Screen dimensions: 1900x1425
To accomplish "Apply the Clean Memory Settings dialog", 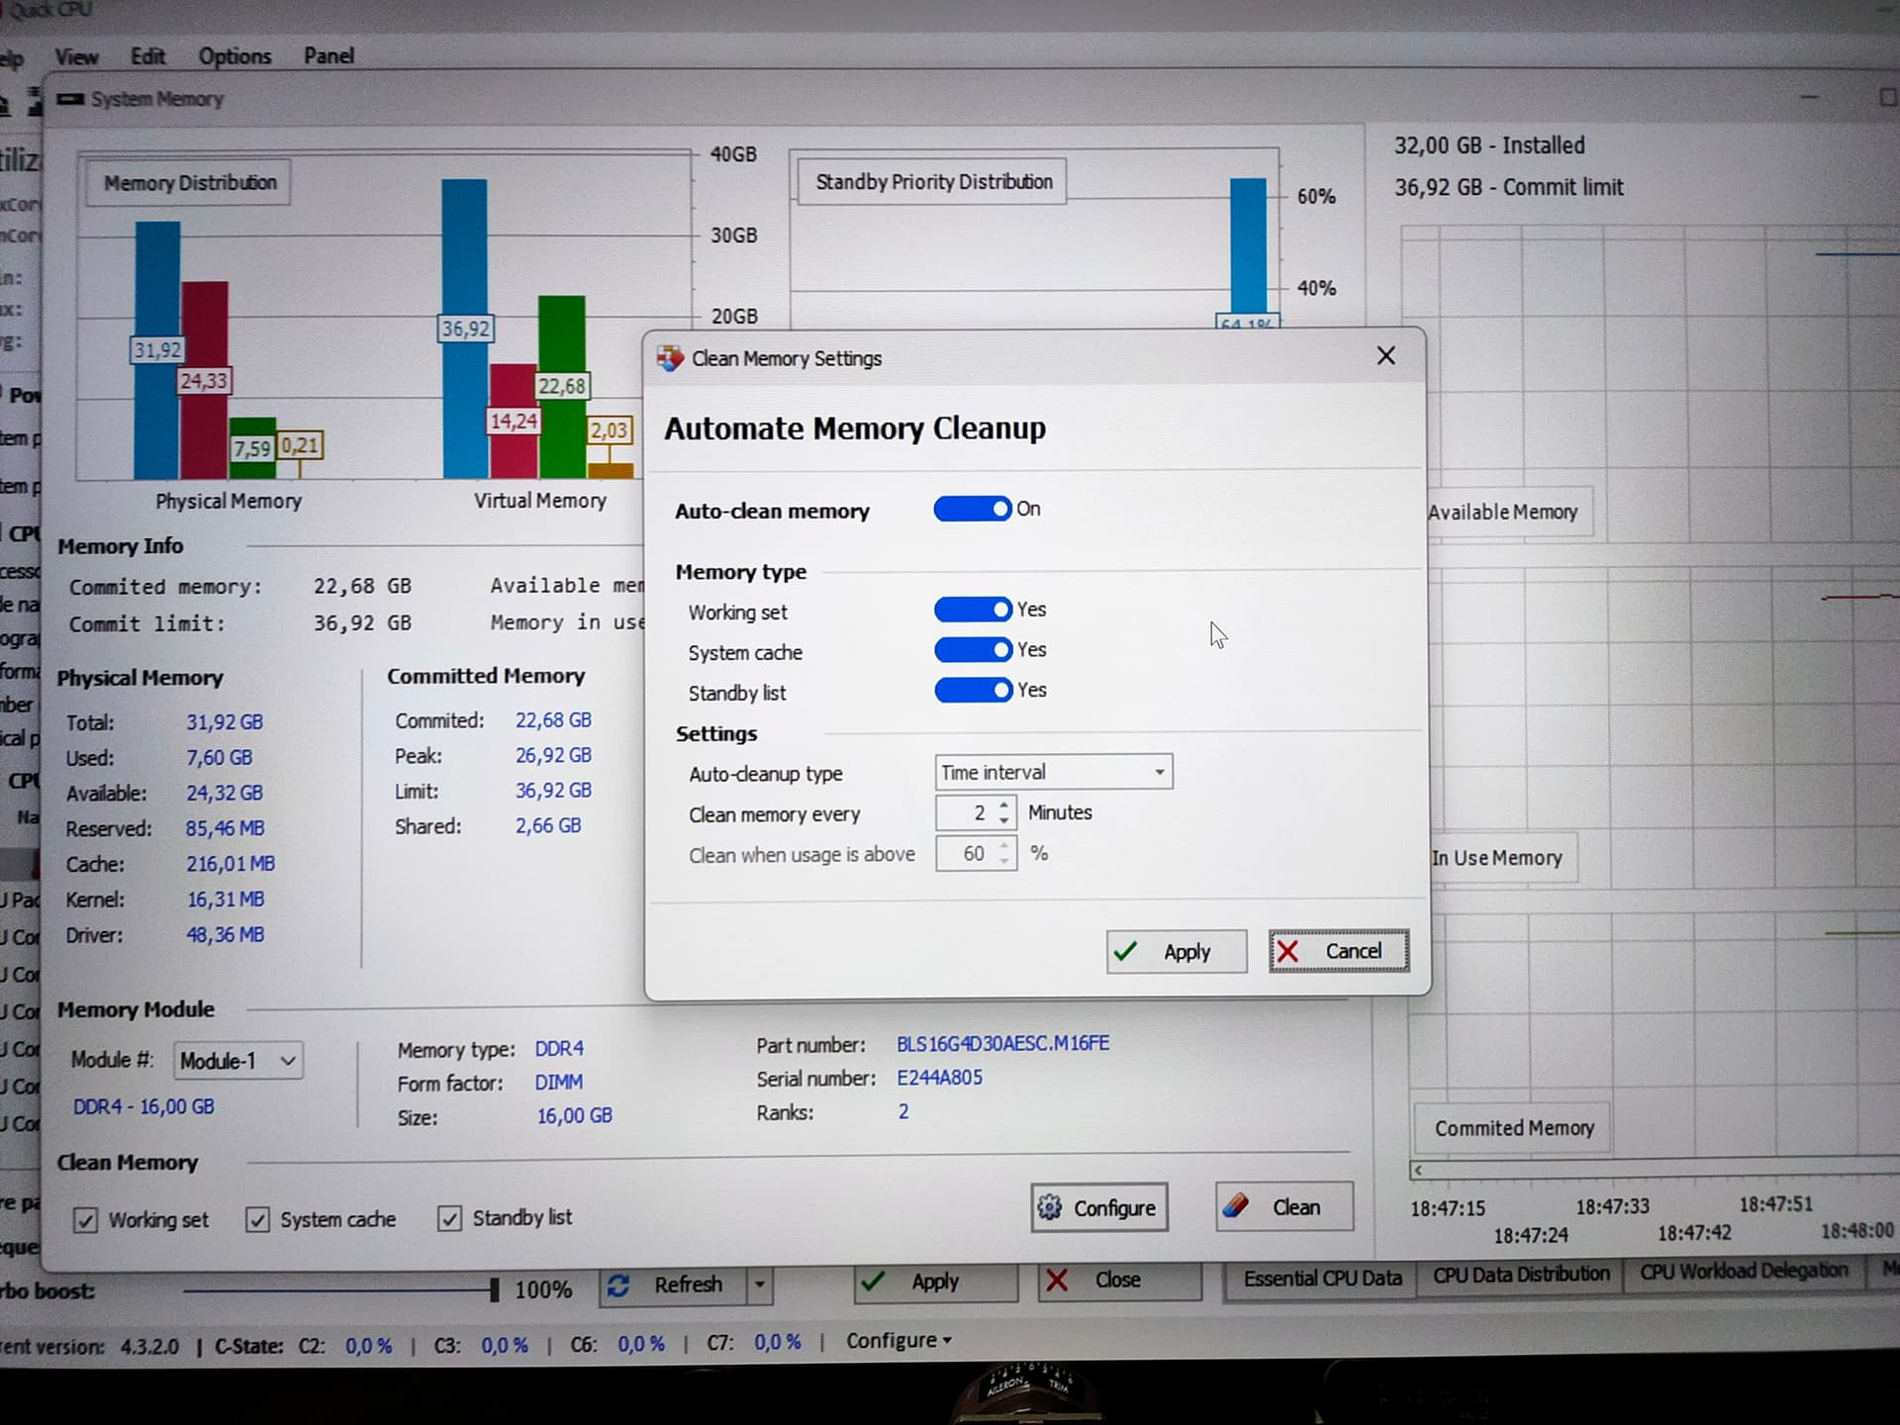I will (x=1177, y=952).
